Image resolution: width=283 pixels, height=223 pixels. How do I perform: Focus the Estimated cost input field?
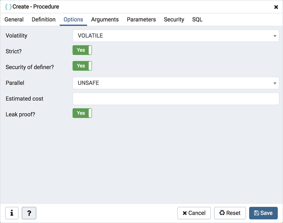(176, 99)
